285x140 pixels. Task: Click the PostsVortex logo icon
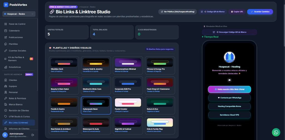pos(6,5)
